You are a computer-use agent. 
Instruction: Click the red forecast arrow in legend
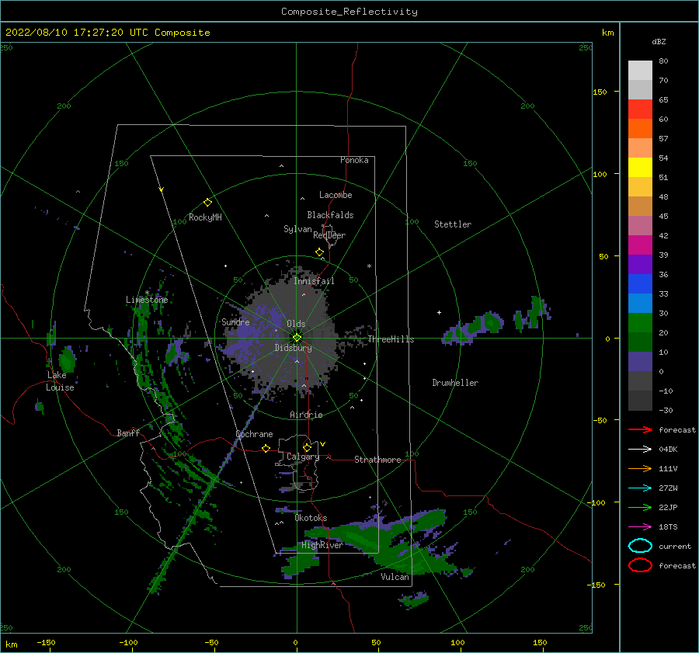pos(640,429)
